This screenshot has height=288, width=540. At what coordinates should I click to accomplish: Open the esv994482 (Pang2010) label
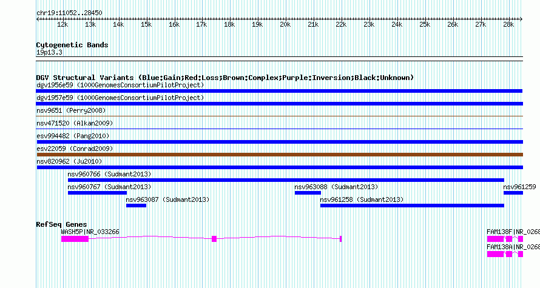73,136
